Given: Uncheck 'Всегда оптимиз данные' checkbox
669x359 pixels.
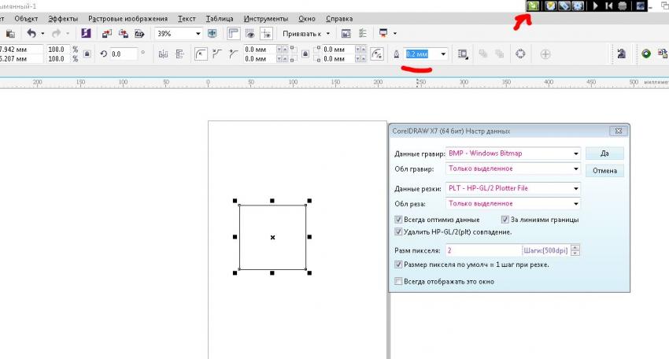Looking at the screenshot, I should [x=398, y=220].
